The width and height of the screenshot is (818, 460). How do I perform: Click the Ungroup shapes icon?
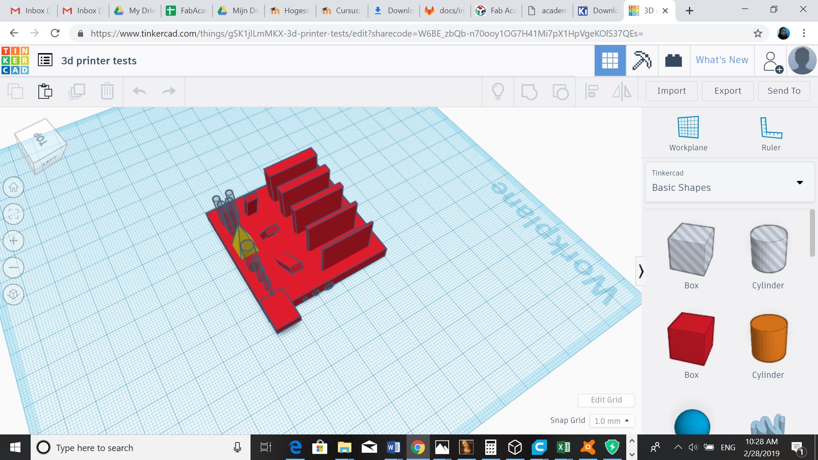[x=560, y=91]
